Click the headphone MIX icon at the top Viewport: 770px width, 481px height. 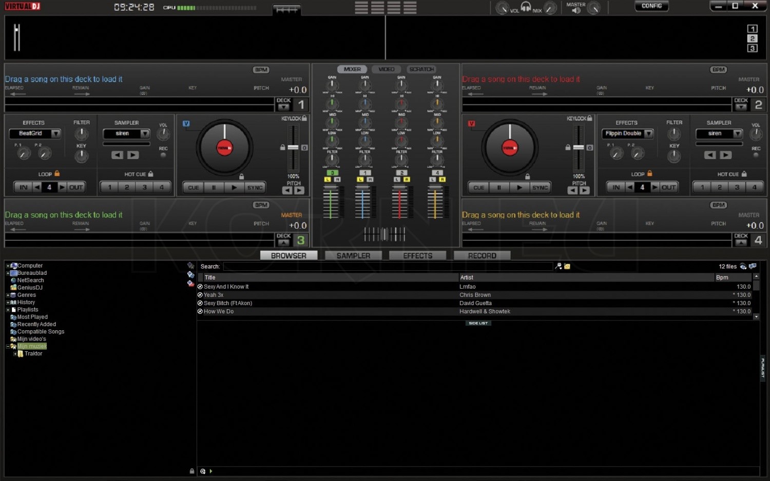tap(526, 6)
